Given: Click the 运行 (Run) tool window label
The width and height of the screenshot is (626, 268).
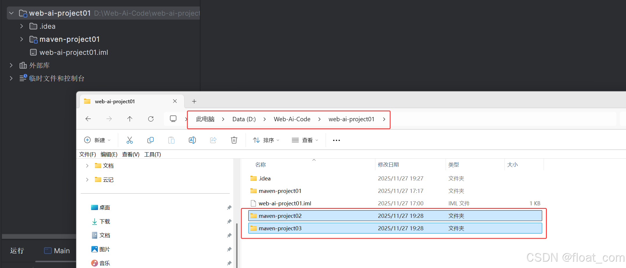Looking at the screenshot, I should pos(17,251).
